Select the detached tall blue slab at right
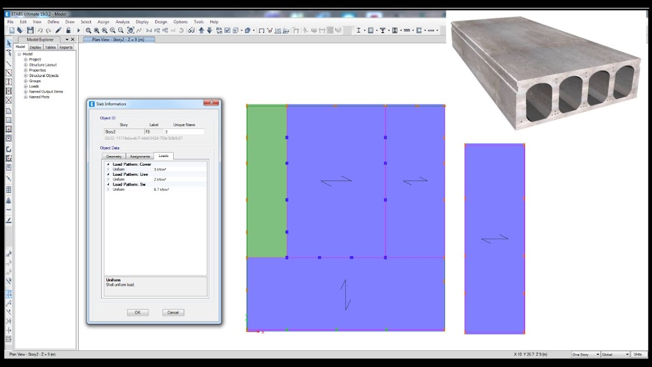This screenshot has height=367, width=652. tap(495, 239)
